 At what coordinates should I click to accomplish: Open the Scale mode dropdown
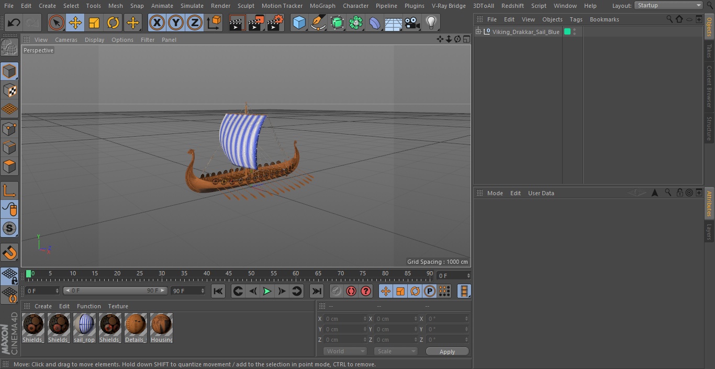click(396, 351)
